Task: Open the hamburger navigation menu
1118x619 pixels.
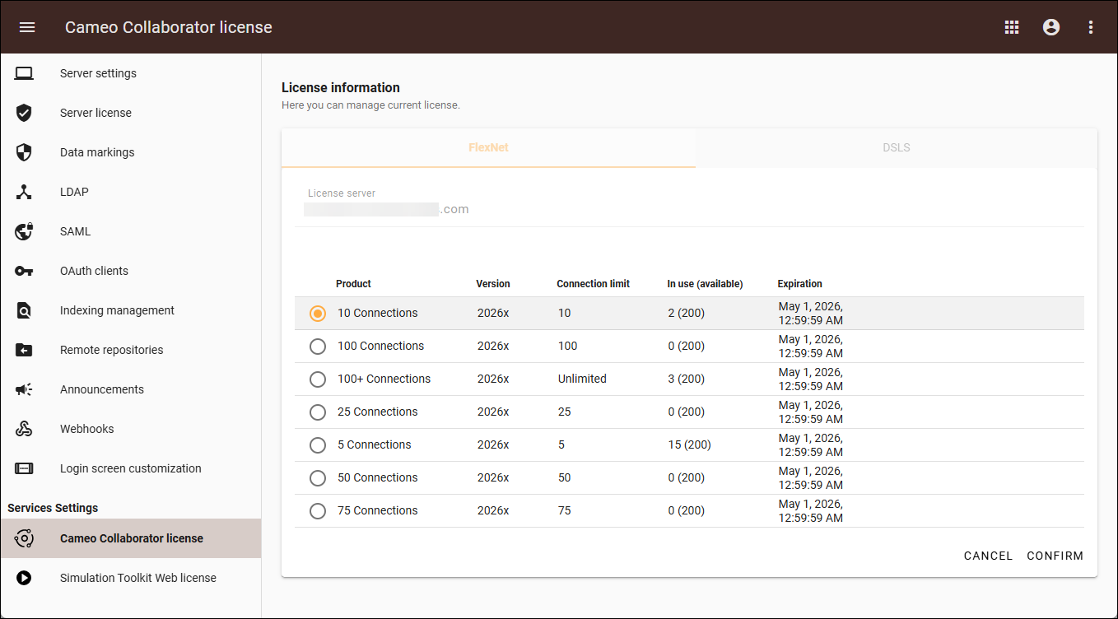Action: coord(27,27)
